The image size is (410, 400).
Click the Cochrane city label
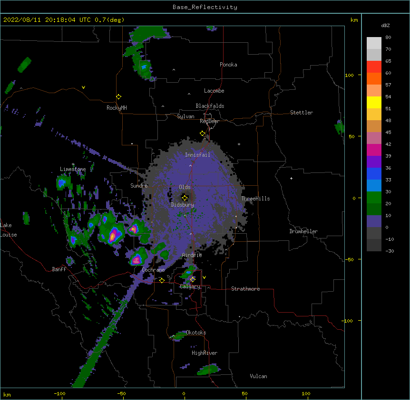click(x=153, y=270)
